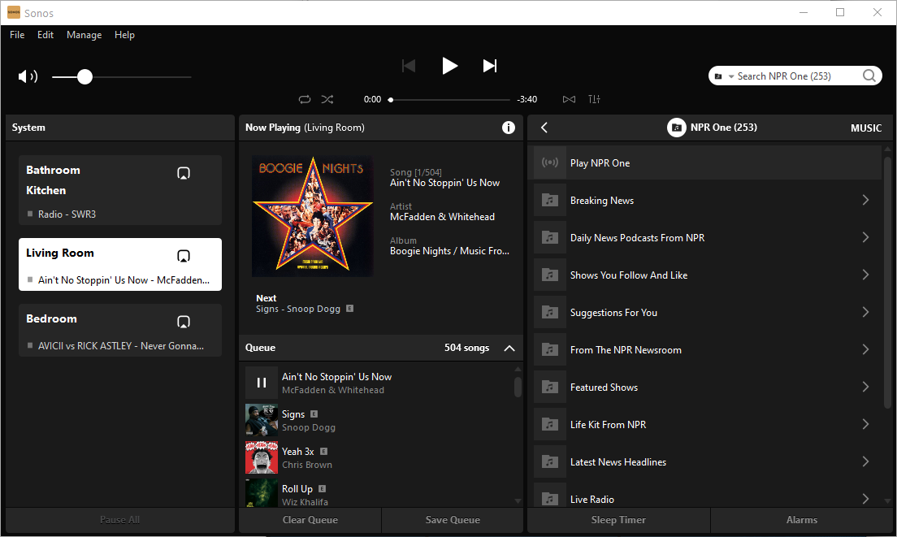Image resolution: width=897 pixels, height=537 pixels.
Task: Click Shows You Follow folder icon
Action: [x=550, y=275]
